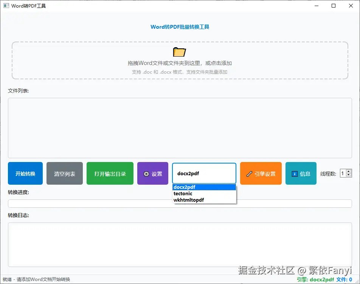Clear the file list with 清空列表

pyautogui.click(x=64, y=173)
